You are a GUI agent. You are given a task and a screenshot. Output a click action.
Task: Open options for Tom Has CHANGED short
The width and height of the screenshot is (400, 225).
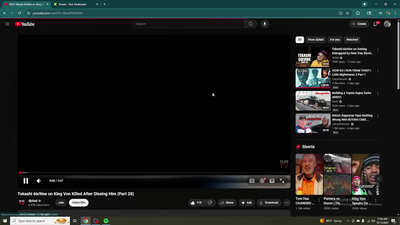pos(319,200)
